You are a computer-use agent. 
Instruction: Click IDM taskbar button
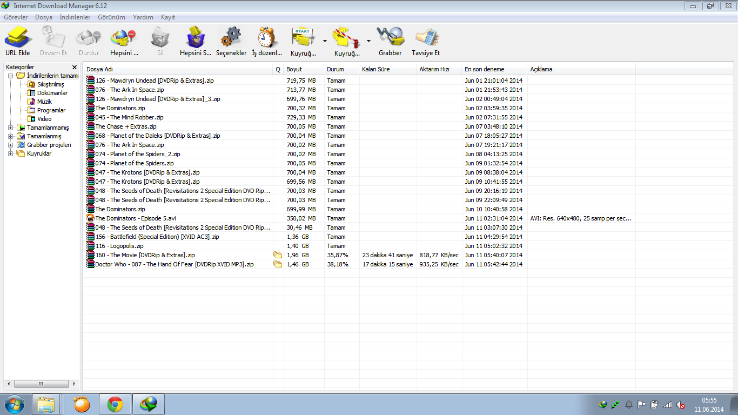pyautogui.click(x=148, y=404)
